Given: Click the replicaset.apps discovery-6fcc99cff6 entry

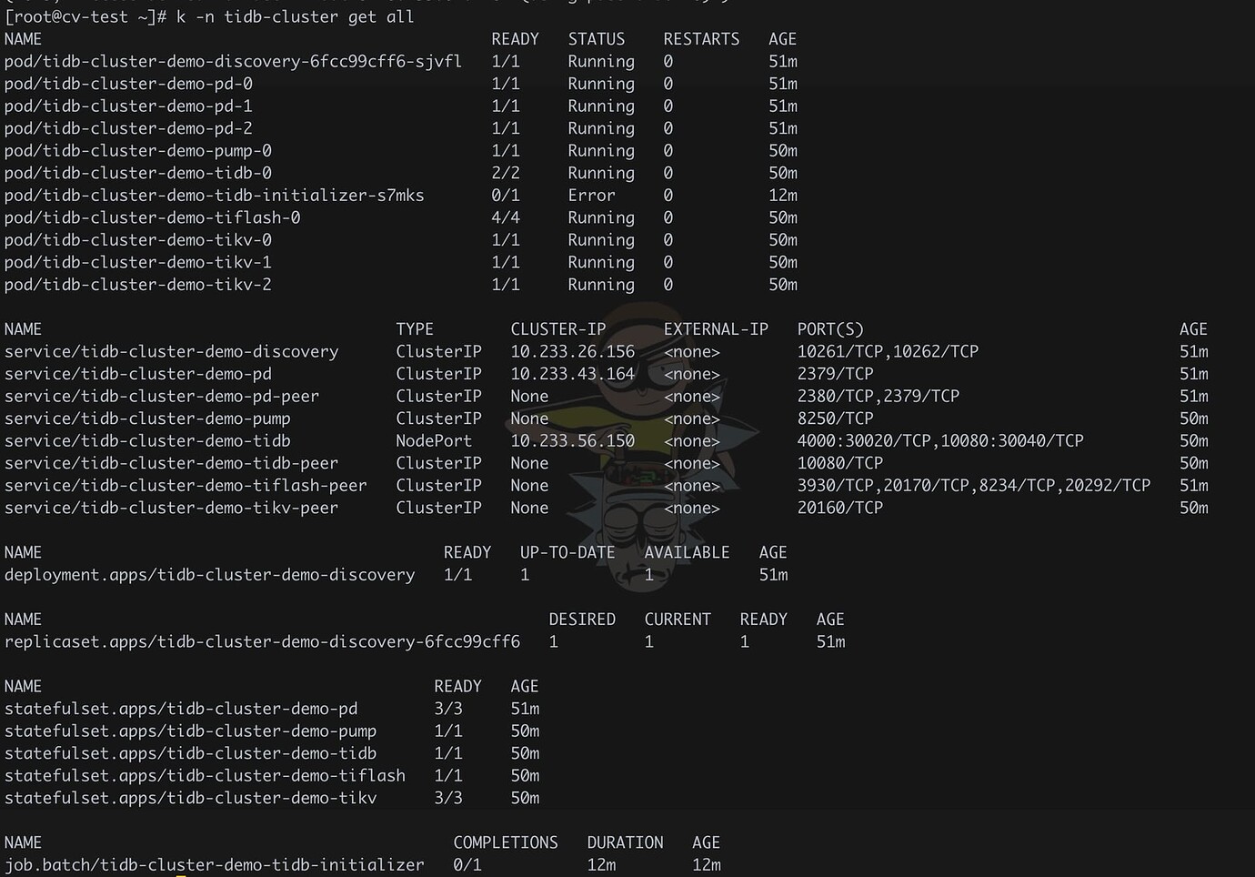Looking at the screenshot, I should tap(262, 642).
